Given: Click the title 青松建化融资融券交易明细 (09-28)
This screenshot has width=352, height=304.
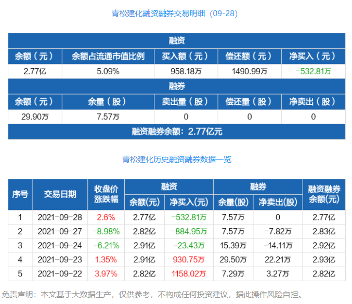Looking at the screenshot, I should click(x=174, y=14).
